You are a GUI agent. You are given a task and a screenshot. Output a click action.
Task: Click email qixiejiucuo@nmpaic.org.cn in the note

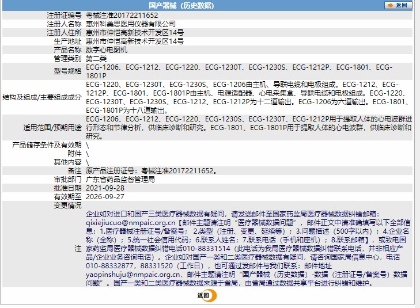[x=130, y=223]
